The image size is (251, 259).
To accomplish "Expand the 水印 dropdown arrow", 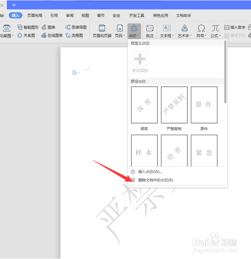I will tap(138, 36).
